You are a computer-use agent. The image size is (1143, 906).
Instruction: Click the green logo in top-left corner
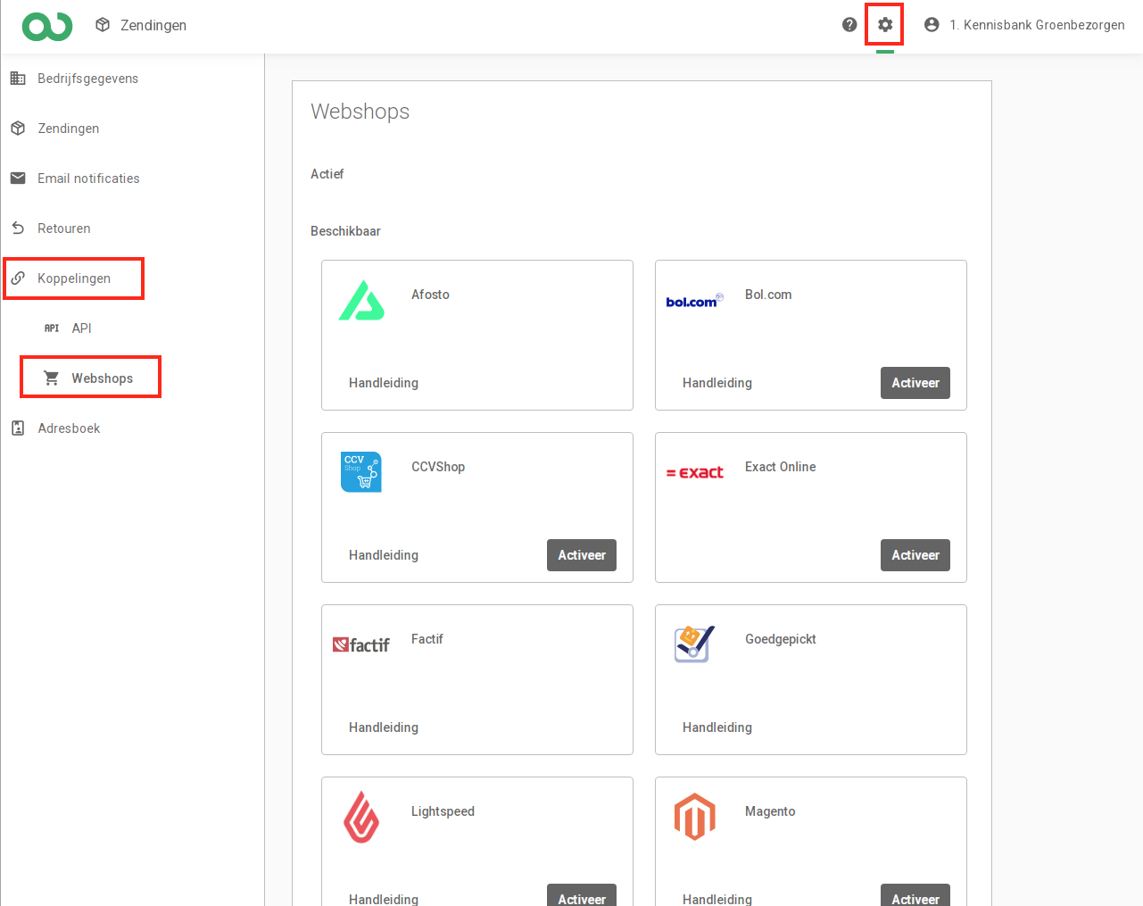point(47,26)
